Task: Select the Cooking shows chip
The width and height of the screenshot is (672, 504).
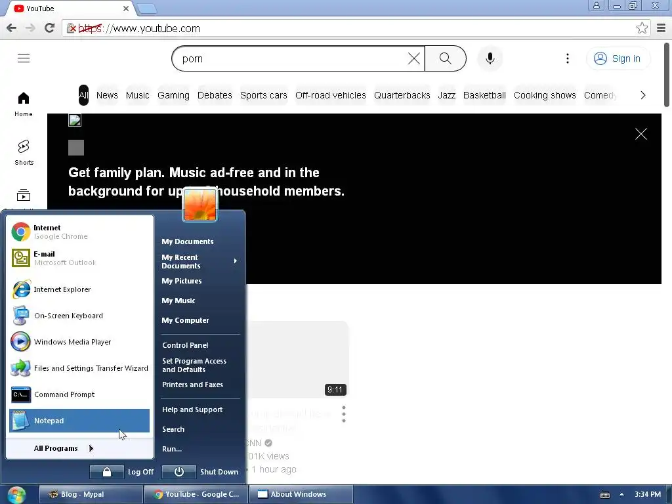Action: [545, 95]
